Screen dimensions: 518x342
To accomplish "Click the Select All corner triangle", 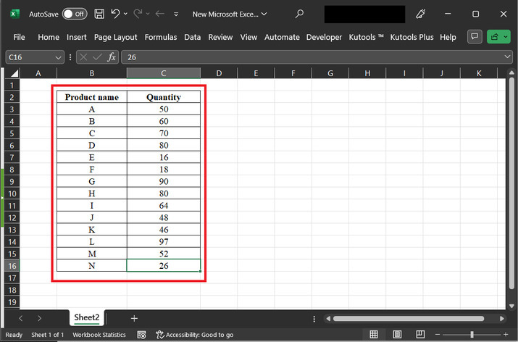I will point(14,73).
